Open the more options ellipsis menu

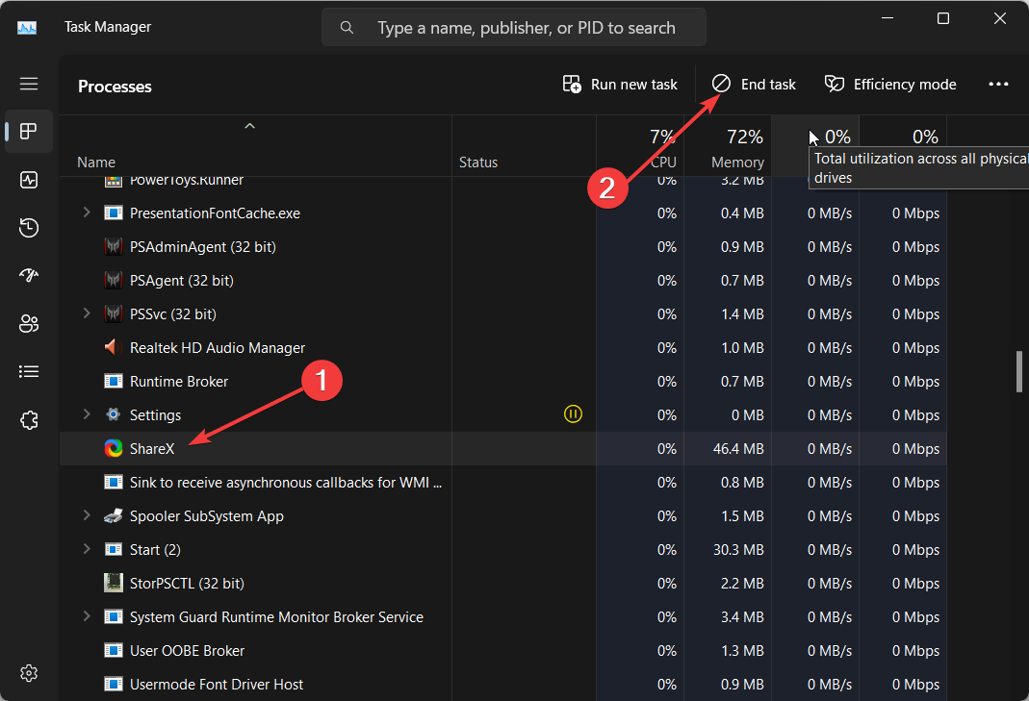(x=998, y=84)
